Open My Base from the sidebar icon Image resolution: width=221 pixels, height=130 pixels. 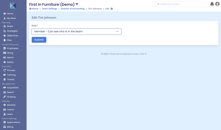[4, 18]
